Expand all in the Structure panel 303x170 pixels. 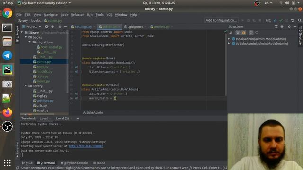[276, 26]
